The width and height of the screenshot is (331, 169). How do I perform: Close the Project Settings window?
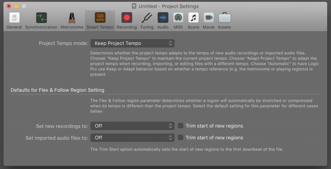pyautogui.click(x=9, y=6)
